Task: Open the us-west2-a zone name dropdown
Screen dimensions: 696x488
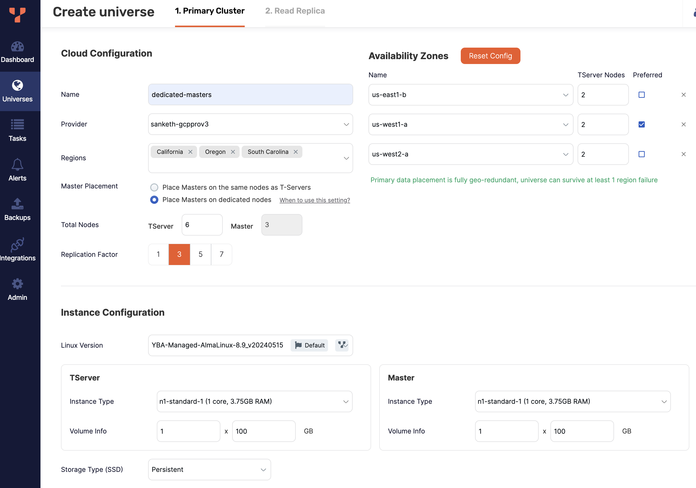Action: (x=565, y=154)
